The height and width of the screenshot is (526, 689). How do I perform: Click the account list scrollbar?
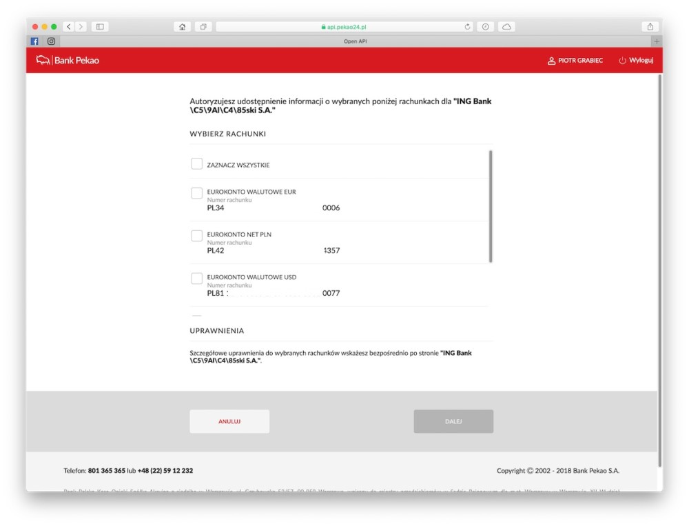491,206
